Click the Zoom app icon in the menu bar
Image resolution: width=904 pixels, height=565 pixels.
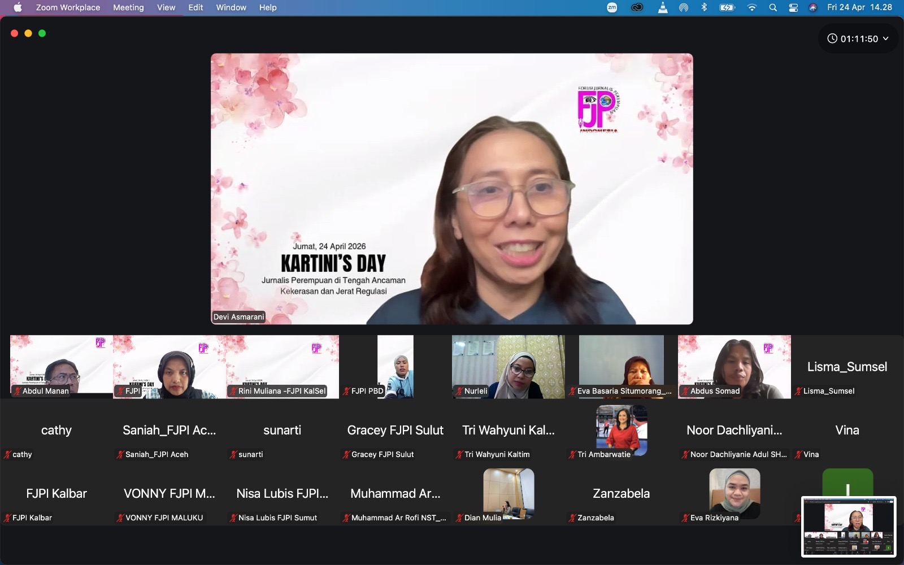[611, 8]
